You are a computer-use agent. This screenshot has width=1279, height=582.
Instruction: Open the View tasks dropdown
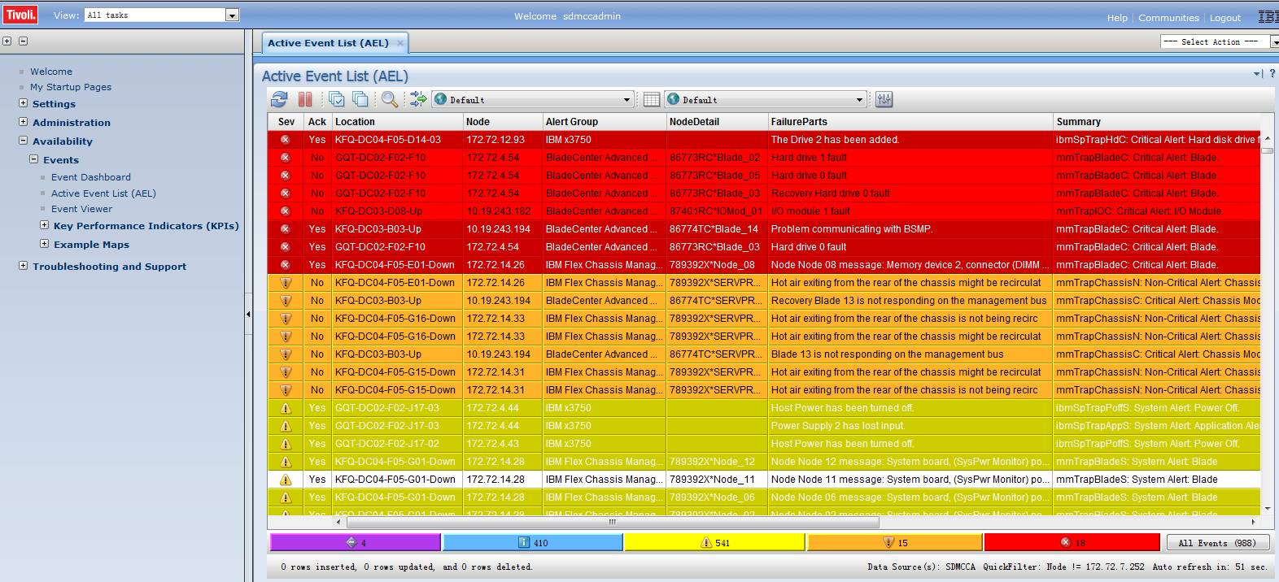click(x=232, y=15)
